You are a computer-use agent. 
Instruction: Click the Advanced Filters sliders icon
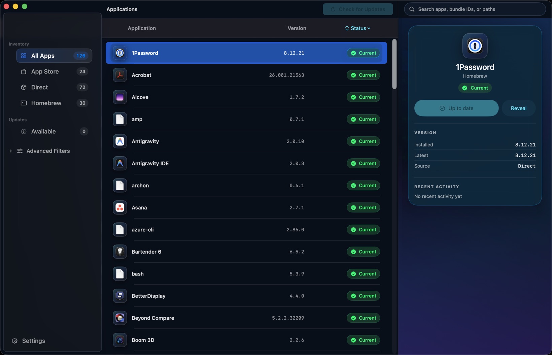coord(20,151)
